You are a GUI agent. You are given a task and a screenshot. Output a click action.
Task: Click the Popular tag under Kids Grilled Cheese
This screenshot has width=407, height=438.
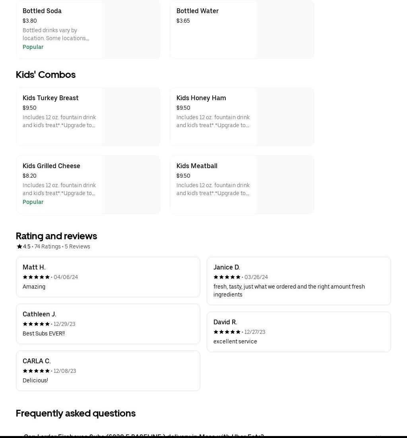click(33, 202)
